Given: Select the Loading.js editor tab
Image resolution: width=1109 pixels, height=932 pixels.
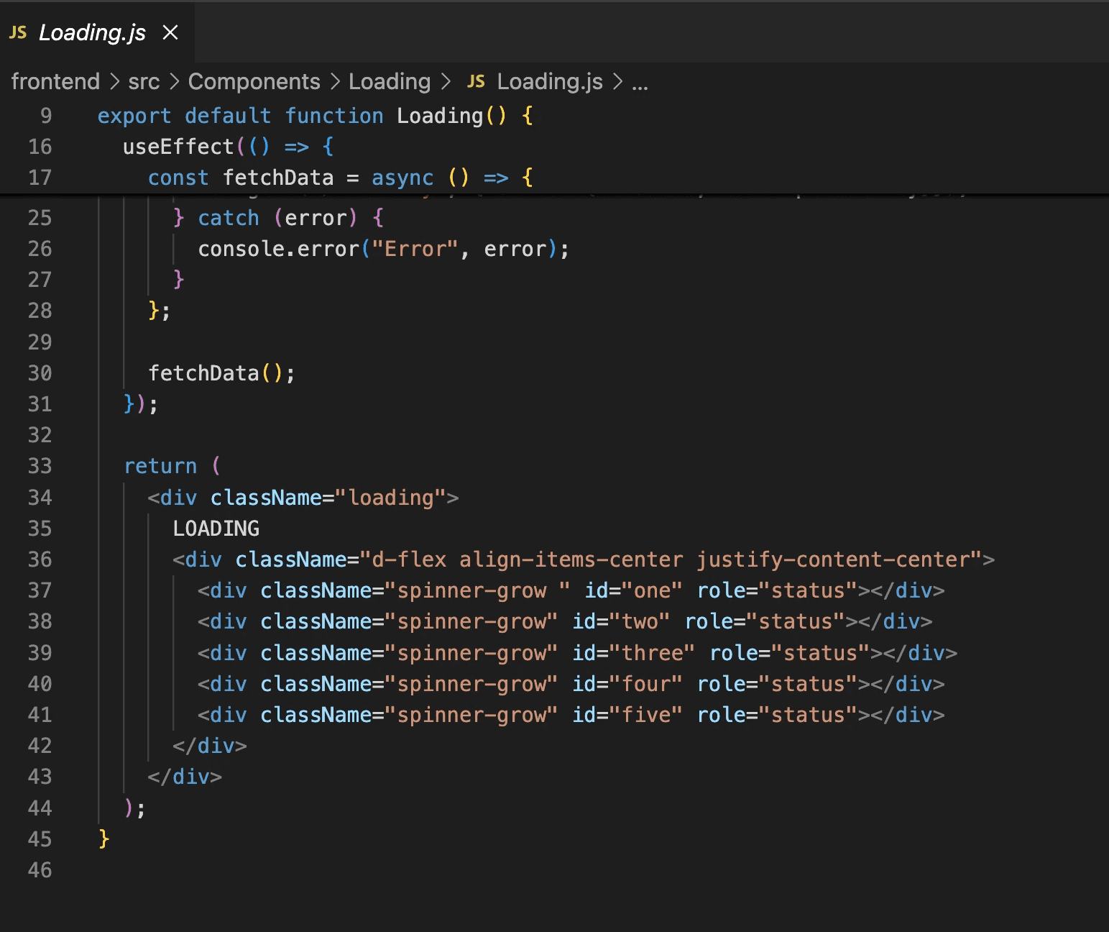Looking at the screenshot, I should click(96, 32).
